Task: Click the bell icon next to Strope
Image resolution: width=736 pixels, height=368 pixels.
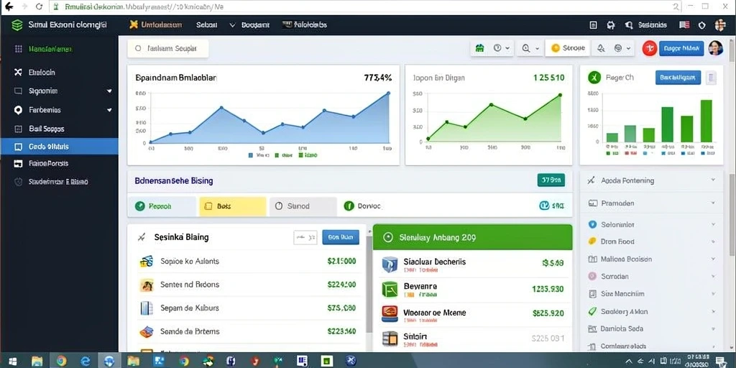Action: coord(600,48)
